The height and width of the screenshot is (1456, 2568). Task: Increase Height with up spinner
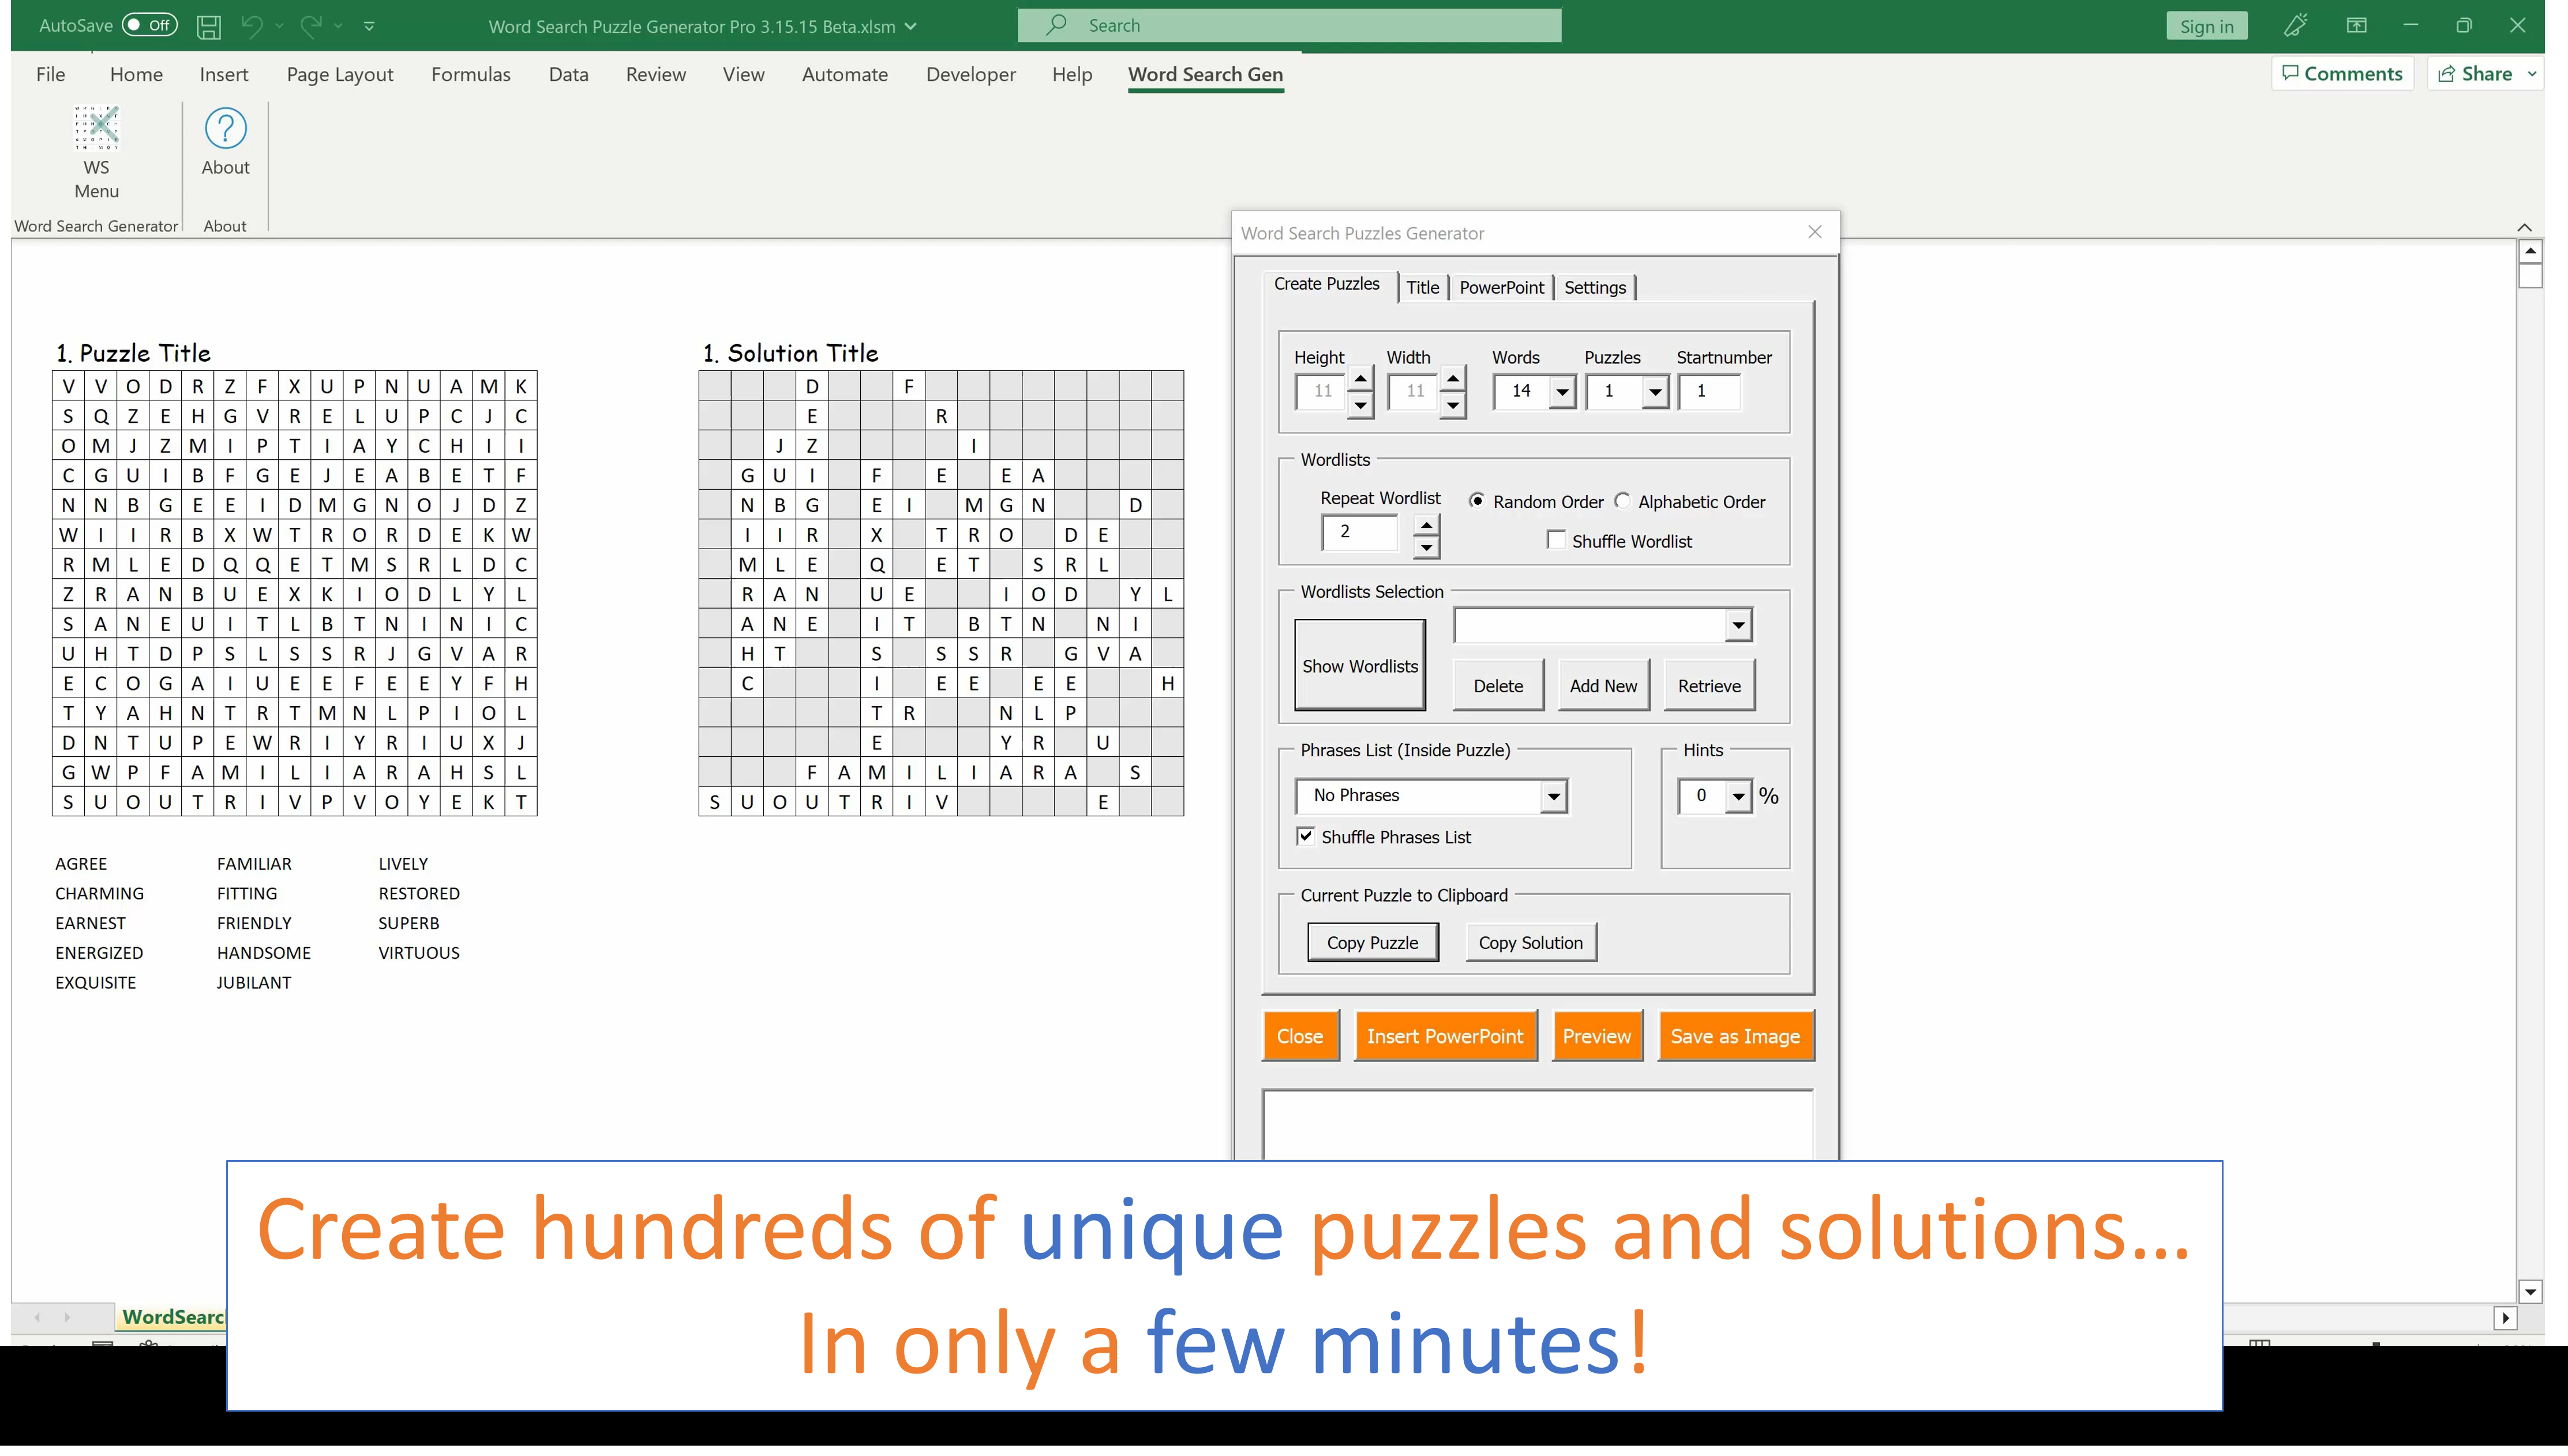tap(1360, 380)
